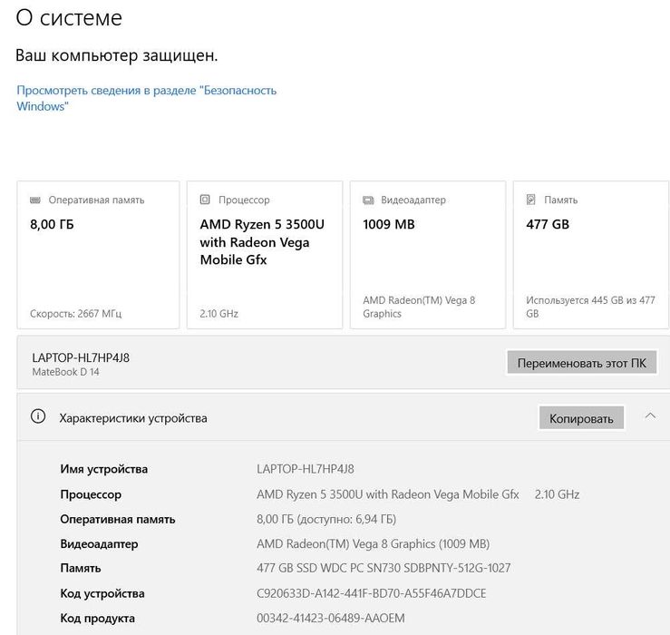Click the Код продукта row label
Viewport: 670px width, 635px height.
pyautogui.click(x=97, y=619)
